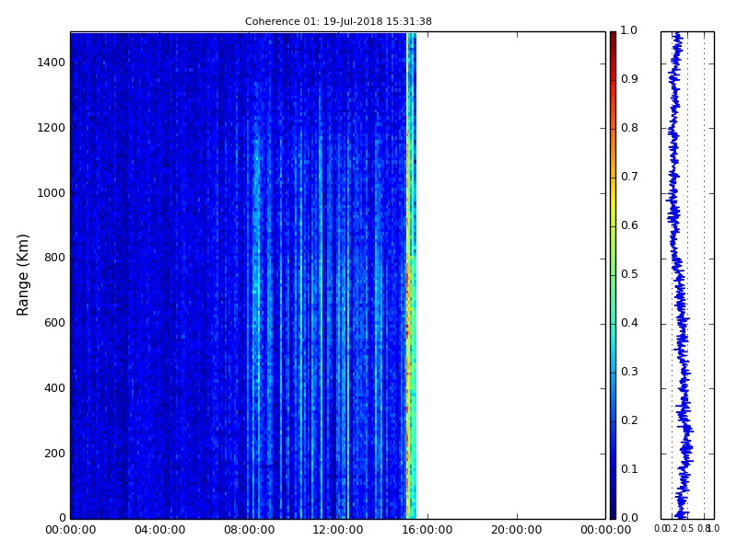This screenshot has width=737, height=552.
Task: Click the 600 range tick label
Action: pos(54,323)
